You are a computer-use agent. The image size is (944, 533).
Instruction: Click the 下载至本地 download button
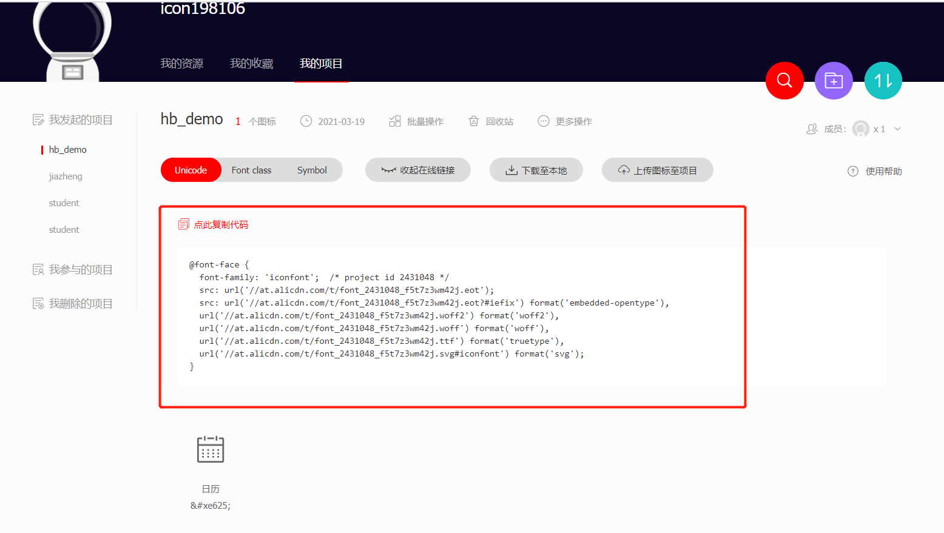(536, 170)
